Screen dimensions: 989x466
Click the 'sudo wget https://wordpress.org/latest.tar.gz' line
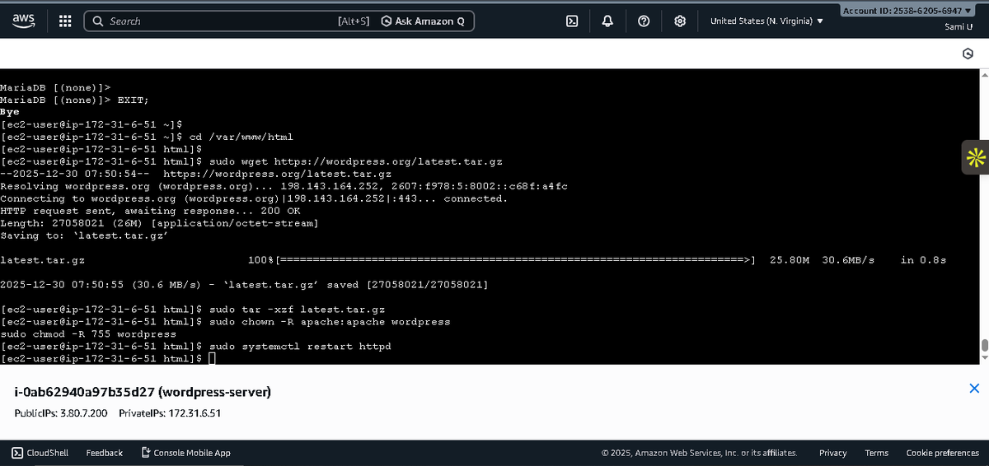coord(251,161)
